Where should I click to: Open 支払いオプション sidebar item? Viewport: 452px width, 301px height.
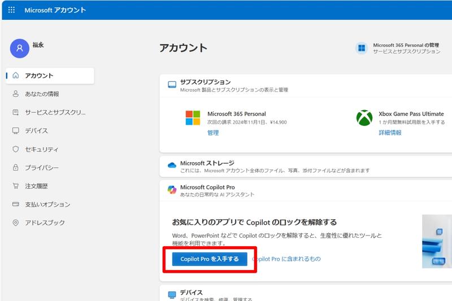point(47,204)
